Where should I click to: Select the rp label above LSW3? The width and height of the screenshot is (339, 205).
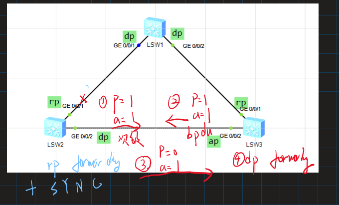pyautogui.click(x=241, y=103)
